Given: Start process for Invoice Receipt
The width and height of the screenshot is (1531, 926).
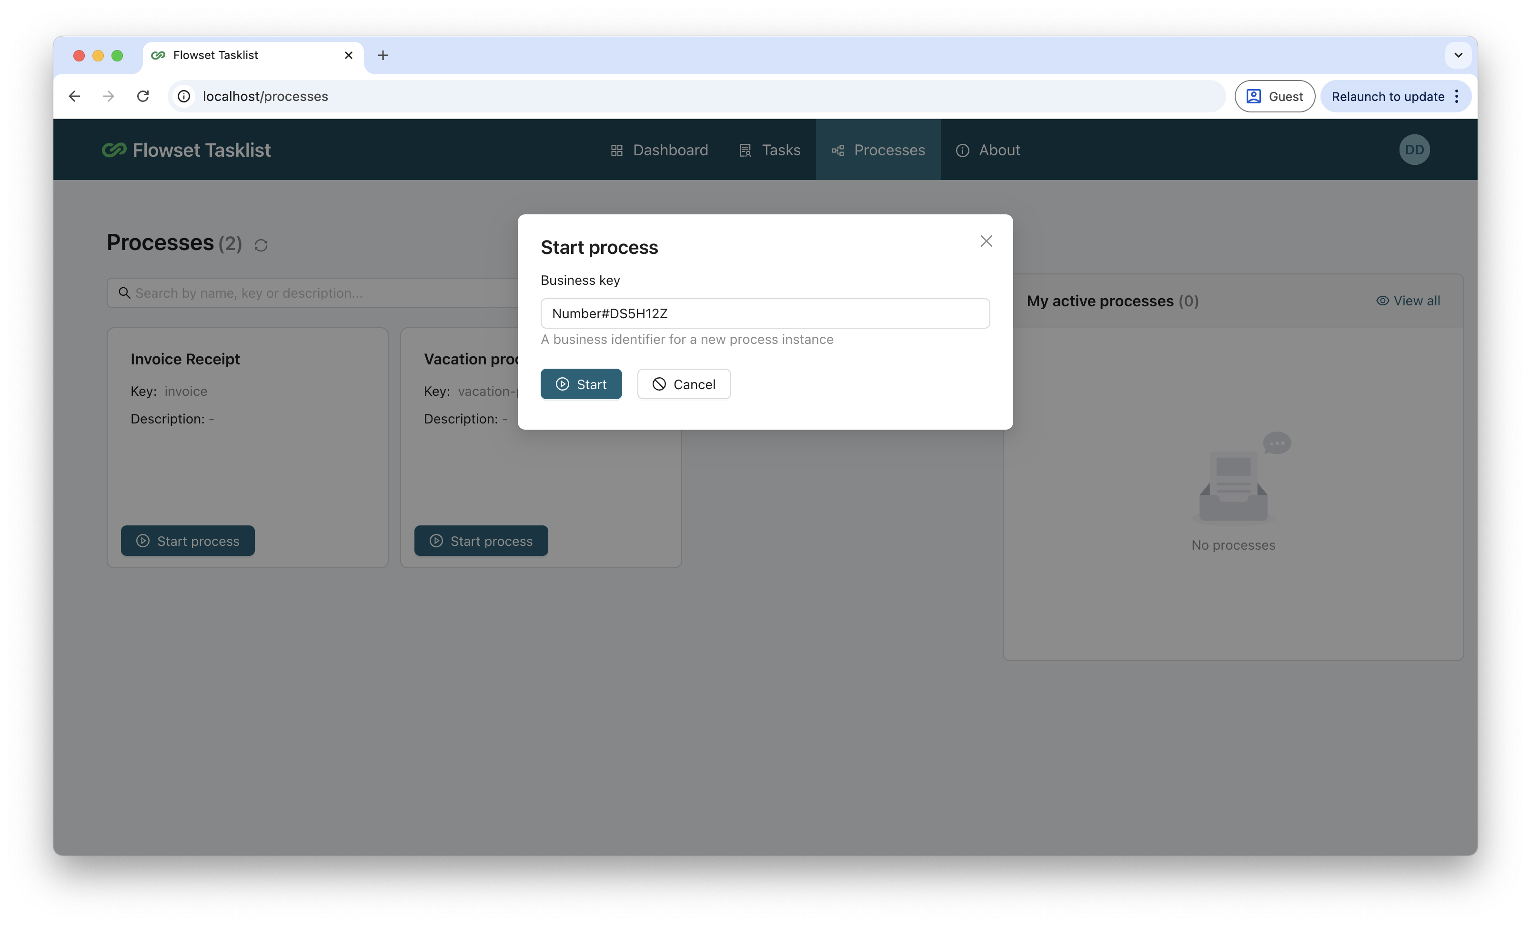Looking at the screenshot, I should coord(188,541).
